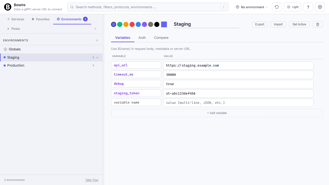The image size is (329, 185).
Task: Click the true value field
Action: click(x=238, y=84)
